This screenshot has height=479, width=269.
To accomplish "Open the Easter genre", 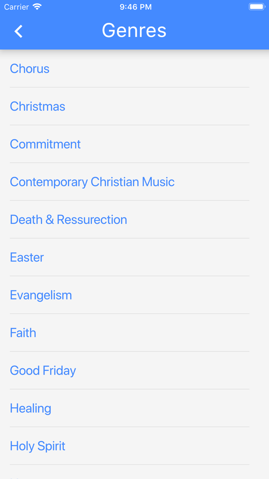I will click(27, 258).
